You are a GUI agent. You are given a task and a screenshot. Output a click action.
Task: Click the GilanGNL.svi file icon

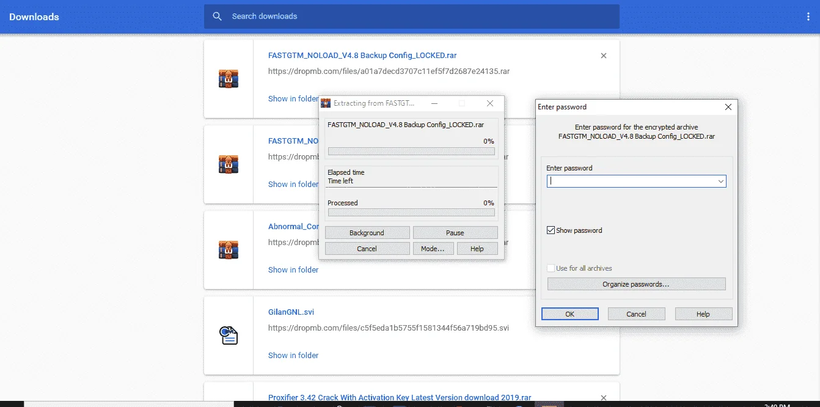tap(228, 335)
